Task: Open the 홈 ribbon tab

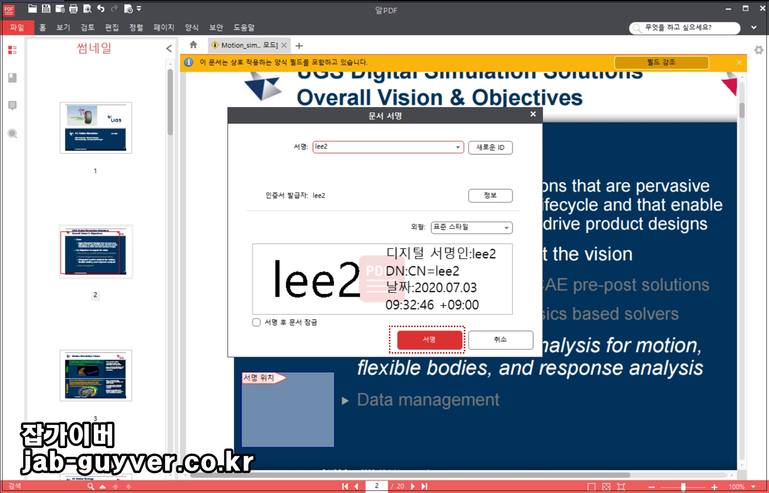Action: tap(42, 27)
